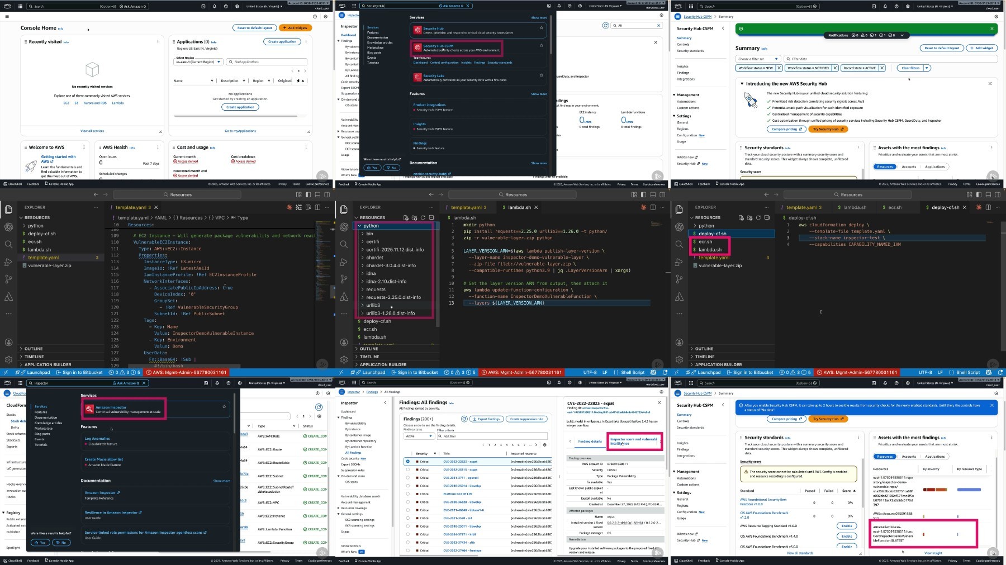Open CloudShell icon in Console Home header

[x=203, y=6]
